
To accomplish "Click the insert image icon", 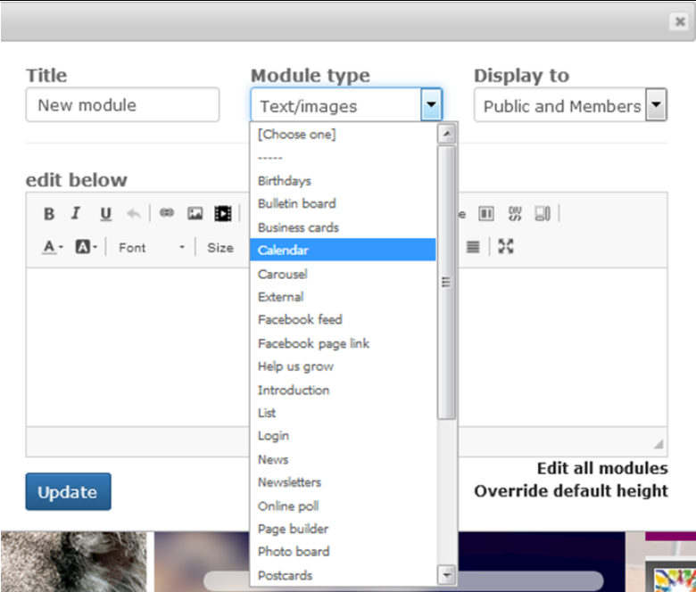I will 195,214.
